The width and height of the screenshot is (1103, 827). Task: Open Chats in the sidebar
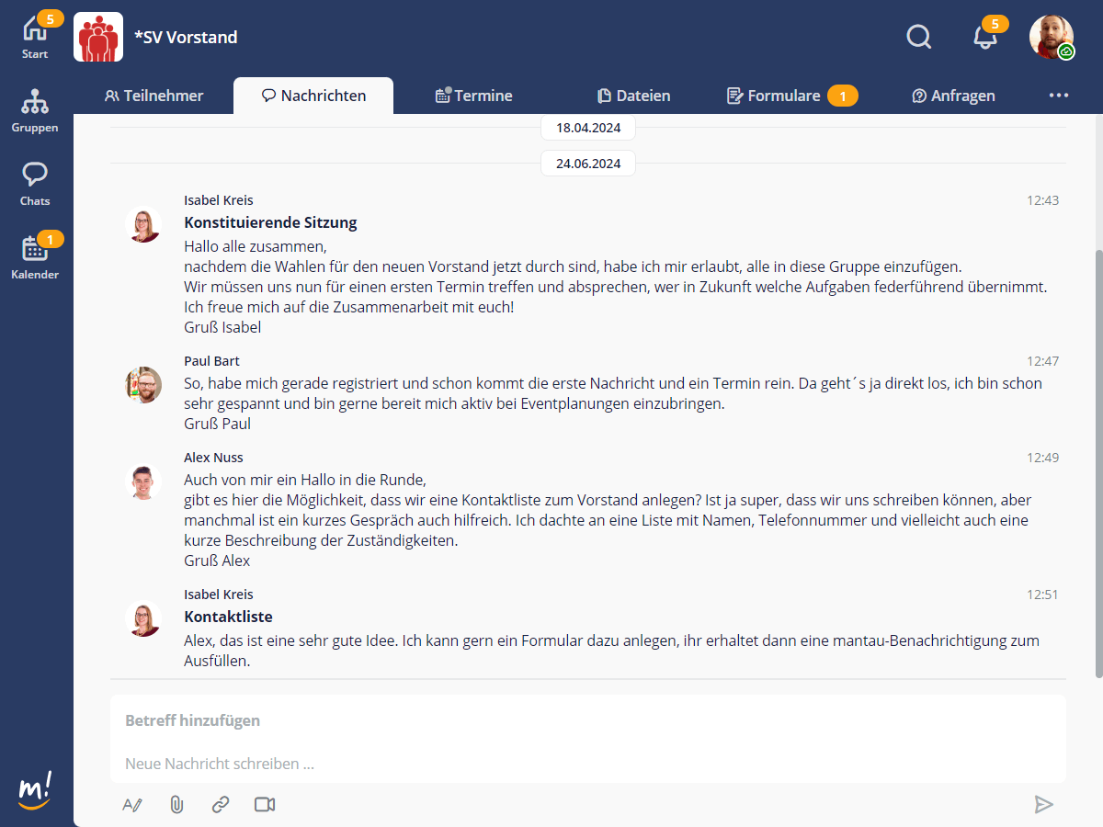[35, 184]
